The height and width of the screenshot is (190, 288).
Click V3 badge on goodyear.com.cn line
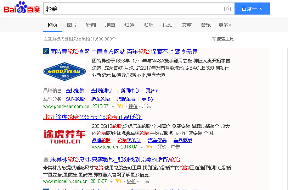(x=120, y=106)
